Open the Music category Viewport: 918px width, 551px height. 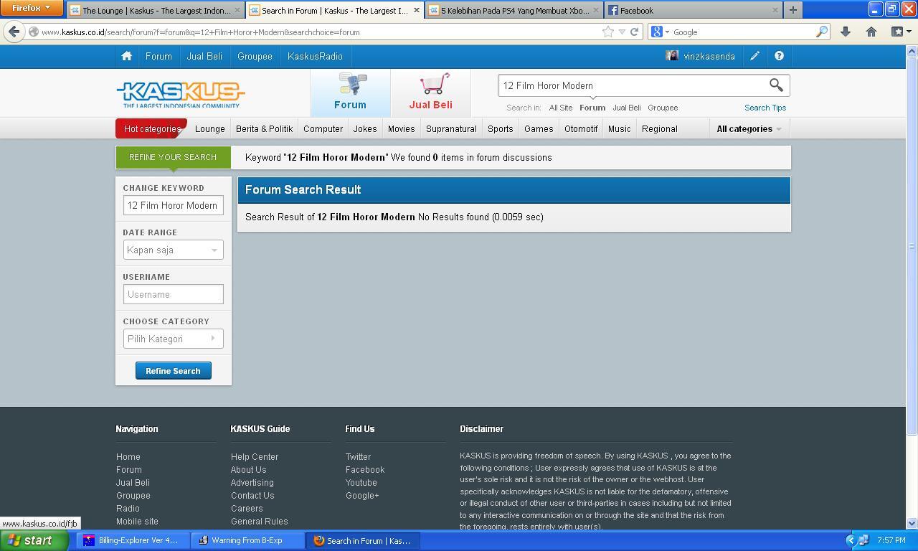619,129
